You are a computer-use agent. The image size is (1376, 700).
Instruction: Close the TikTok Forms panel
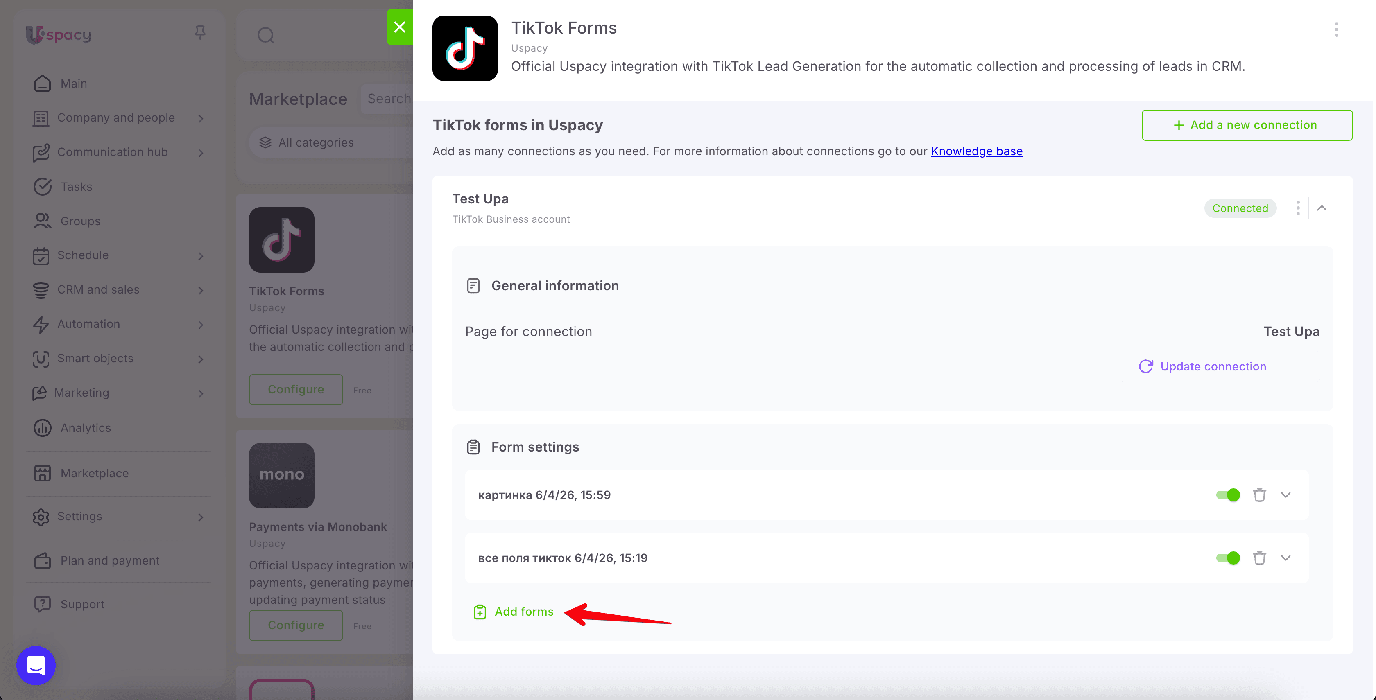pyautogui.click(x=400, y=27)
